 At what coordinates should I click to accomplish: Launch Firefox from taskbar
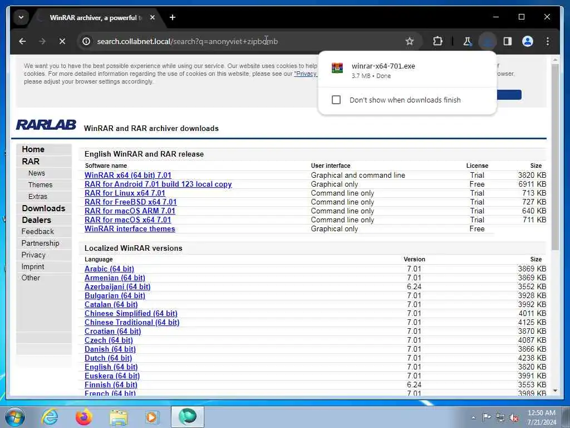pyautogui.click(x=83, y=417)
